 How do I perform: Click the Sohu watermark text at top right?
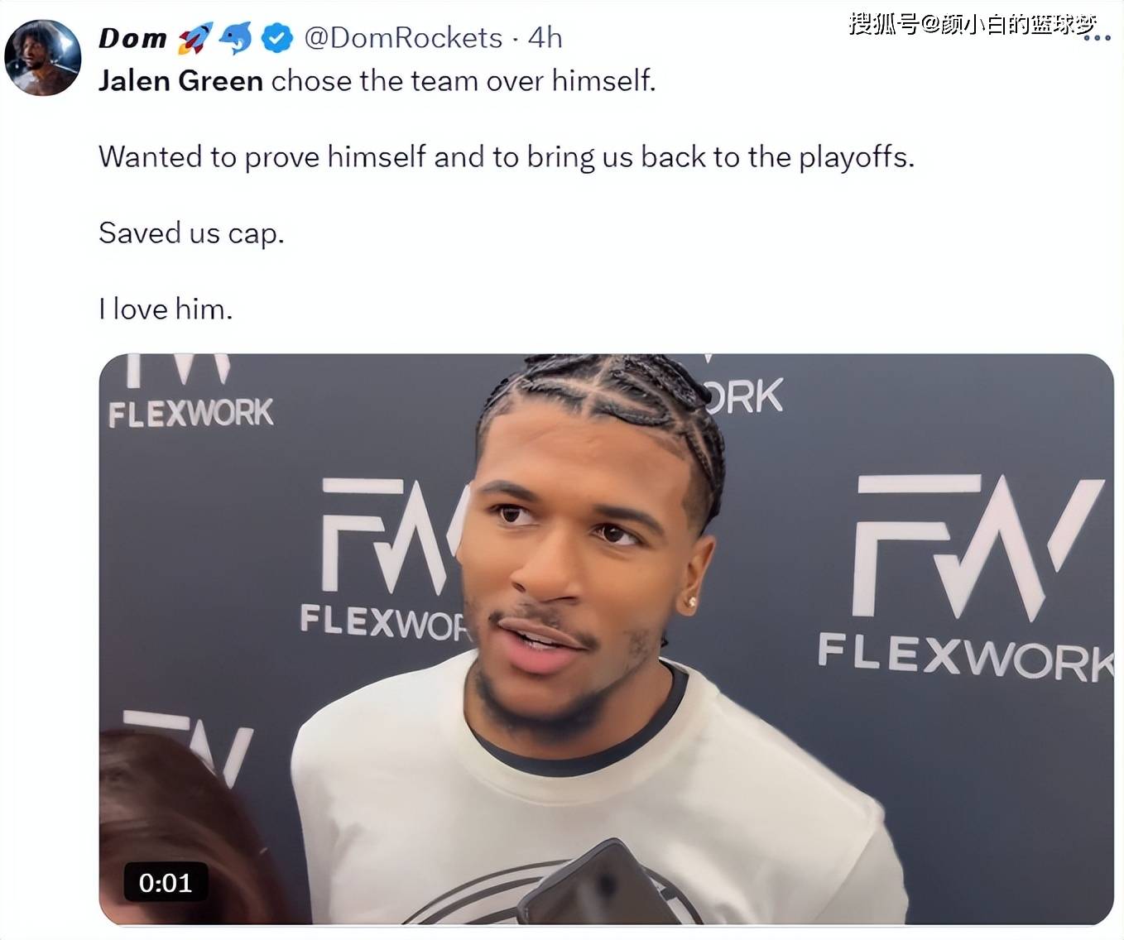tap(973, 24)
